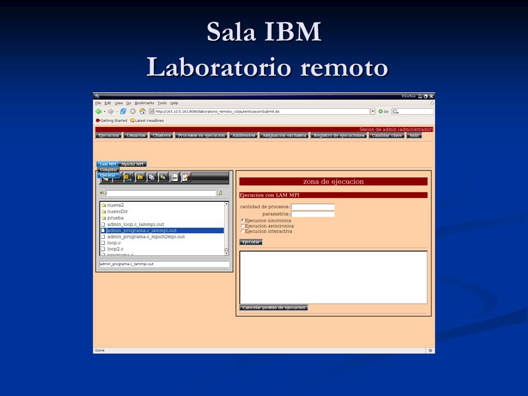Open the Latest Headlines feed bookmark
Image resolution: width=528 pixels, height=396 pixels.
[x=147, y=120]
